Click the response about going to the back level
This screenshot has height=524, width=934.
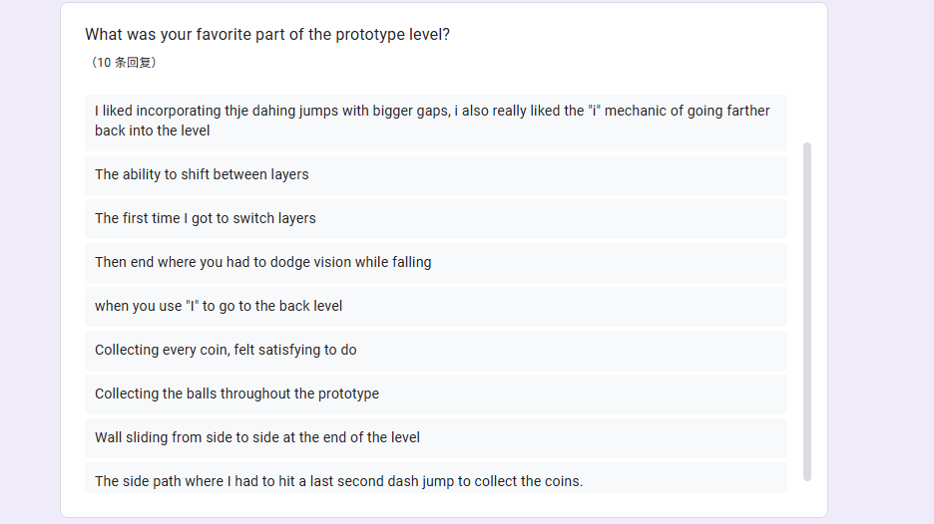point(219,306)
